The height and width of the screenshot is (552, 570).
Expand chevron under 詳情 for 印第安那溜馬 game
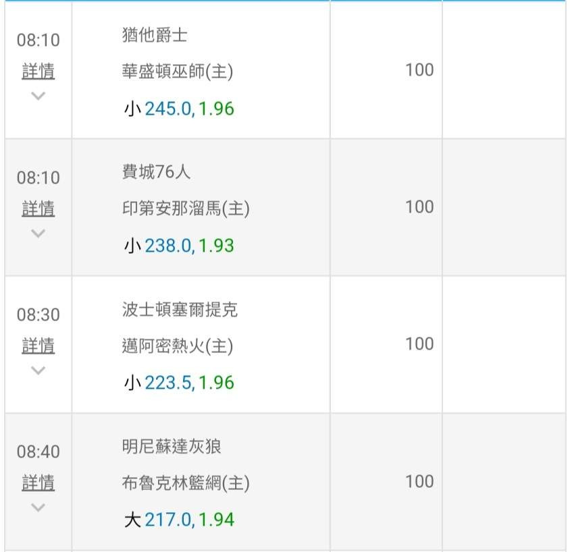(x=38, y=233)
